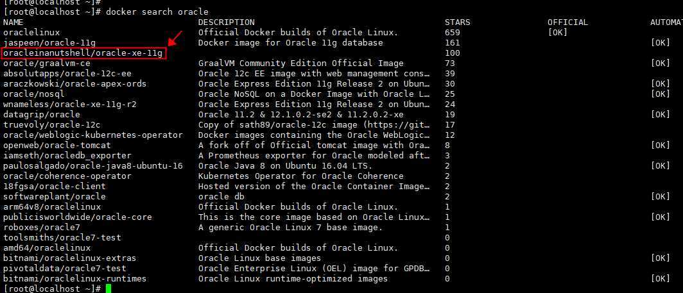
Task: Click the red arrow annotation
Action: 175,38
